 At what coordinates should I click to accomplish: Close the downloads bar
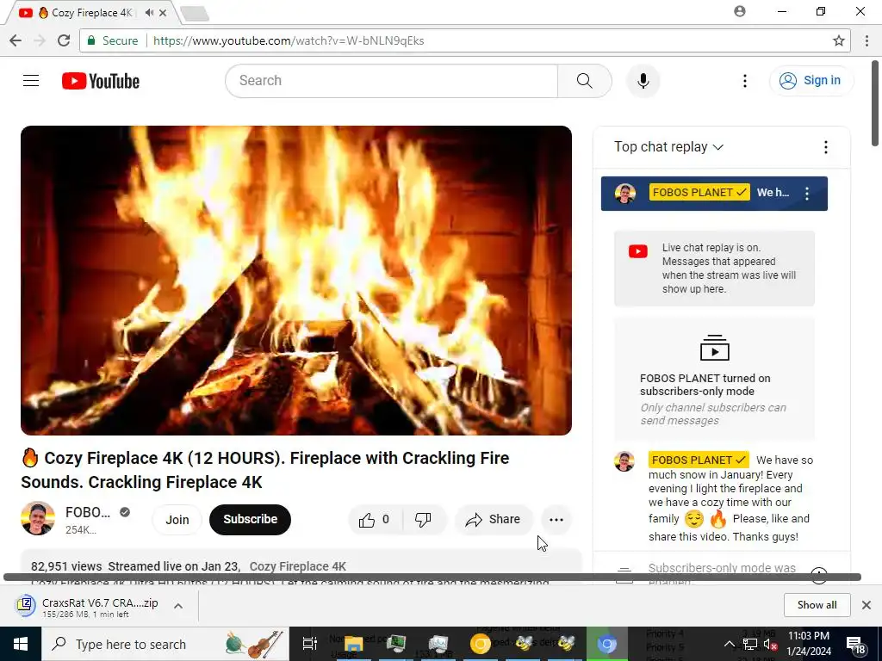coord(866,605)
